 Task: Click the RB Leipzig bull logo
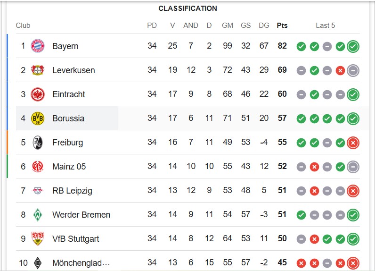point(38,191)
